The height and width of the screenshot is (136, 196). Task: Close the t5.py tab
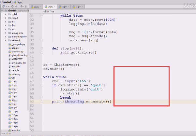pos(83,7)
